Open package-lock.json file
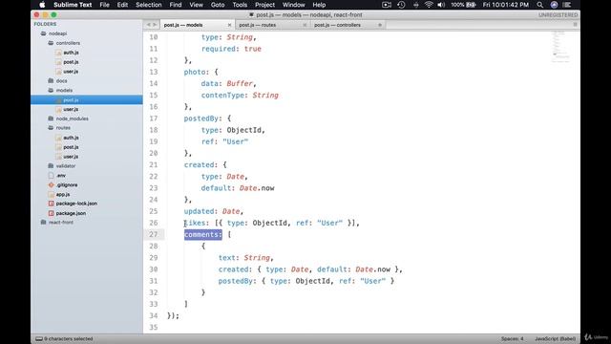The image size is (611, 344). (x=76, y=204)
